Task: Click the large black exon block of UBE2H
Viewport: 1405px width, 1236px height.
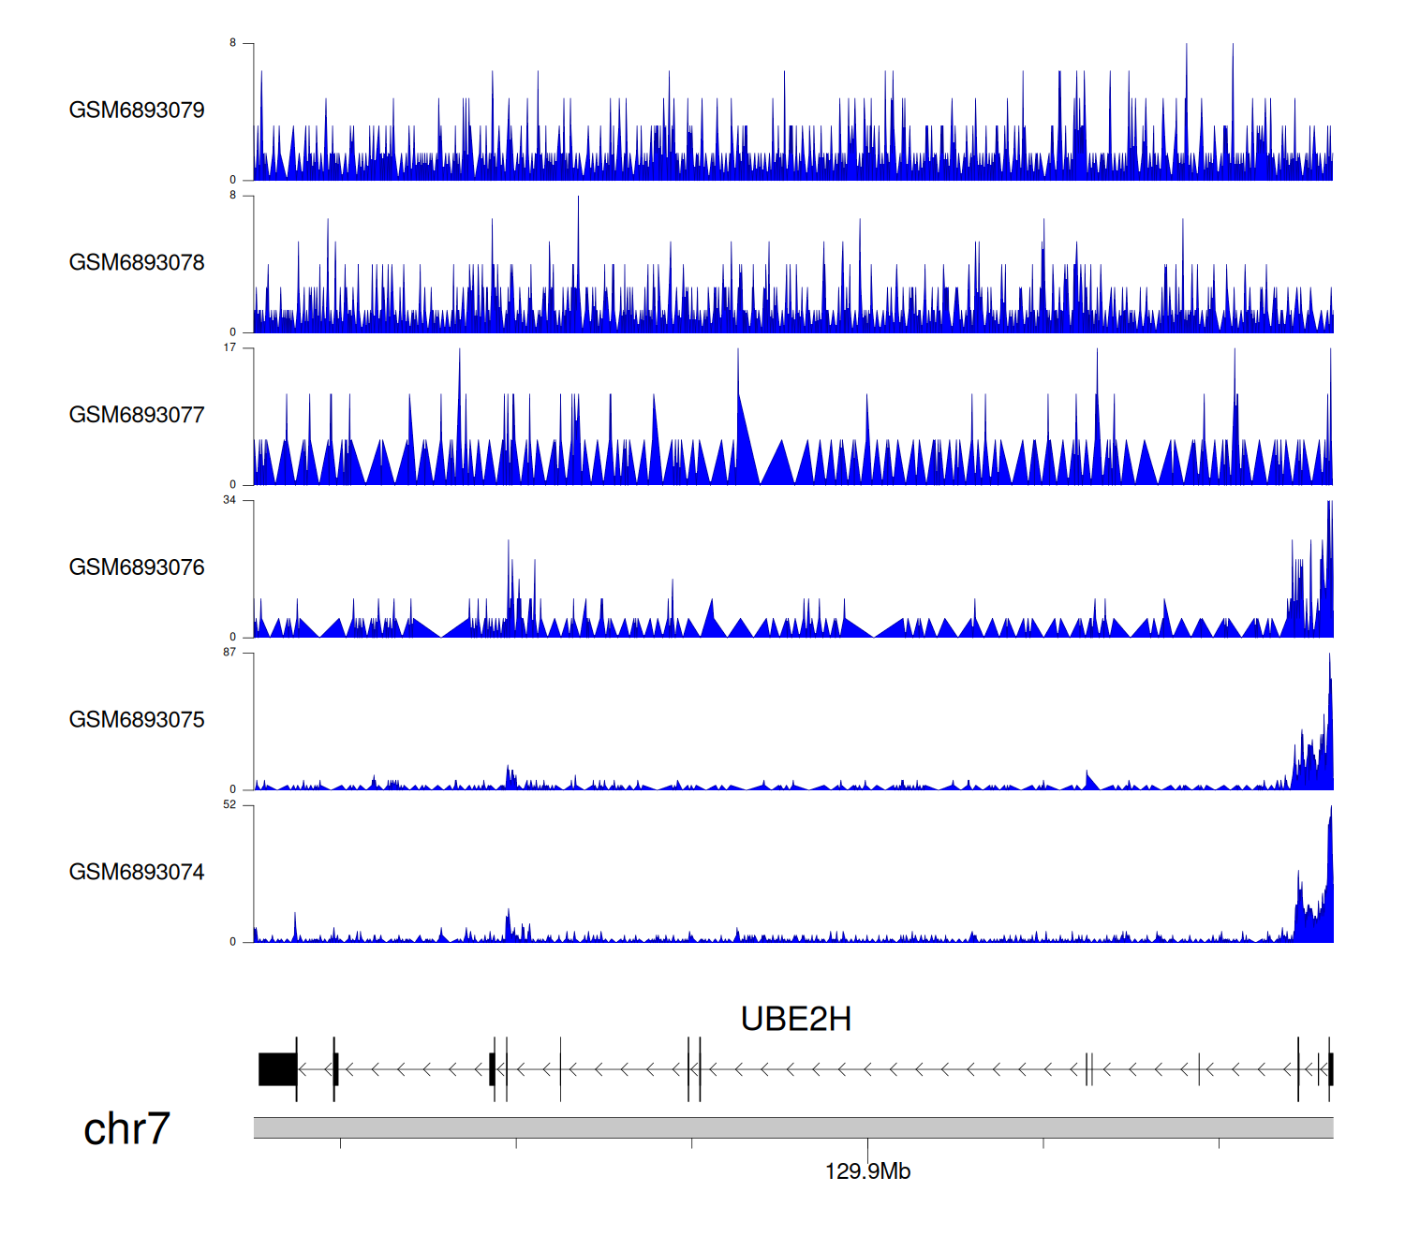Action: pos(277,1069)
